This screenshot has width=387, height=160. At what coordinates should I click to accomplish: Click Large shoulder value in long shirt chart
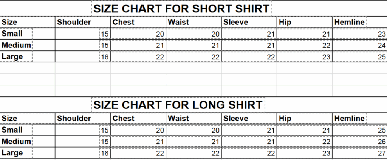point(105,154)
